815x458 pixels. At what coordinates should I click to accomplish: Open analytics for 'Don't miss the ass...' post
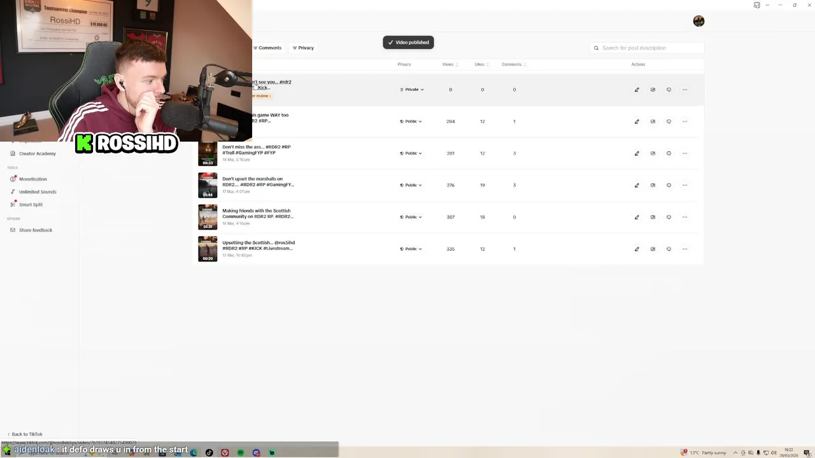tap(653, 153)
